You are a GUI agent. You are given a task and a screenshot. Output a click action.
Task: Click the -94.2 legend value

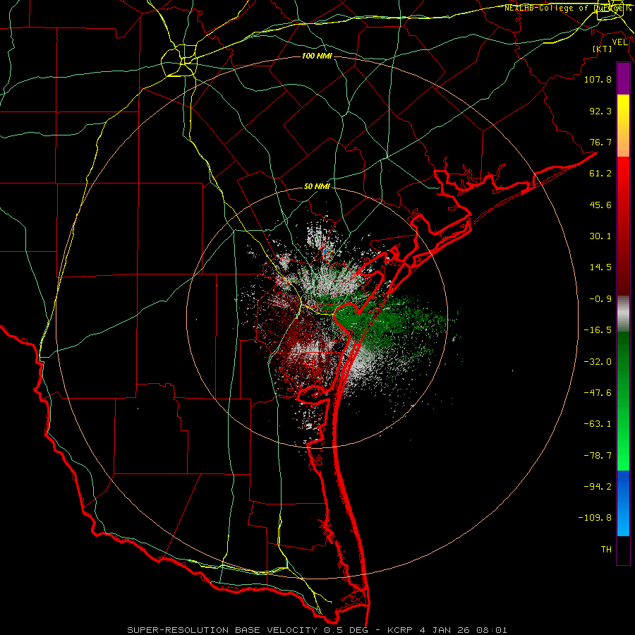pos(598,486)
